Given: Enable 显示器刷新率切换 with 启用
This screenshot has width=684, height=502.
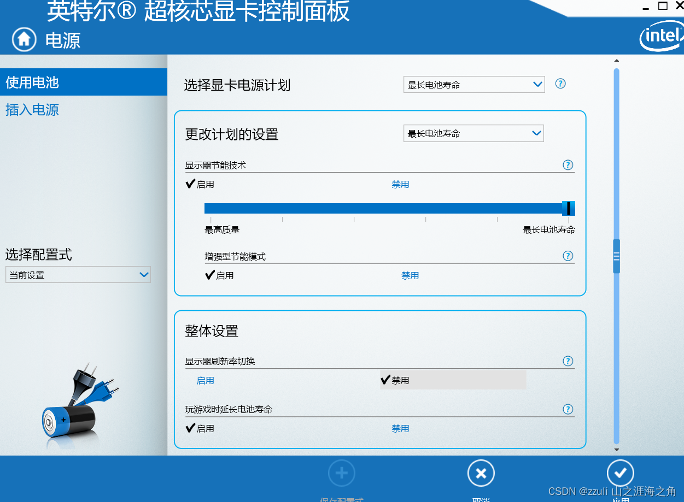Looking at the screenshot, I should (x=205, y=380).
